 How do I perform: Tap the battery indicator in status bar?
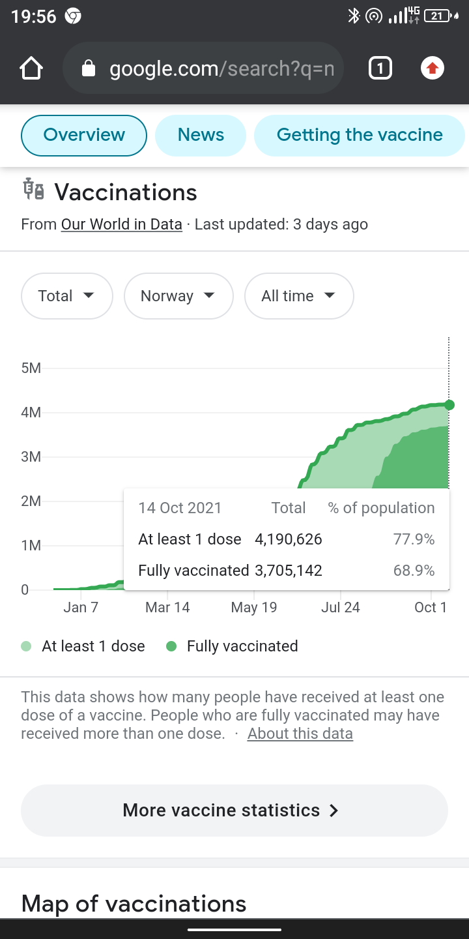click(x=439, y=16)
